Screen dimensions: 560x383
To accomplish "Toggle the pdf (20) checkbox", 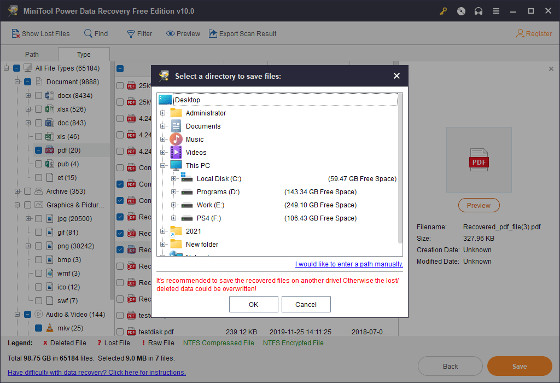I will click(x=39, y=150).
